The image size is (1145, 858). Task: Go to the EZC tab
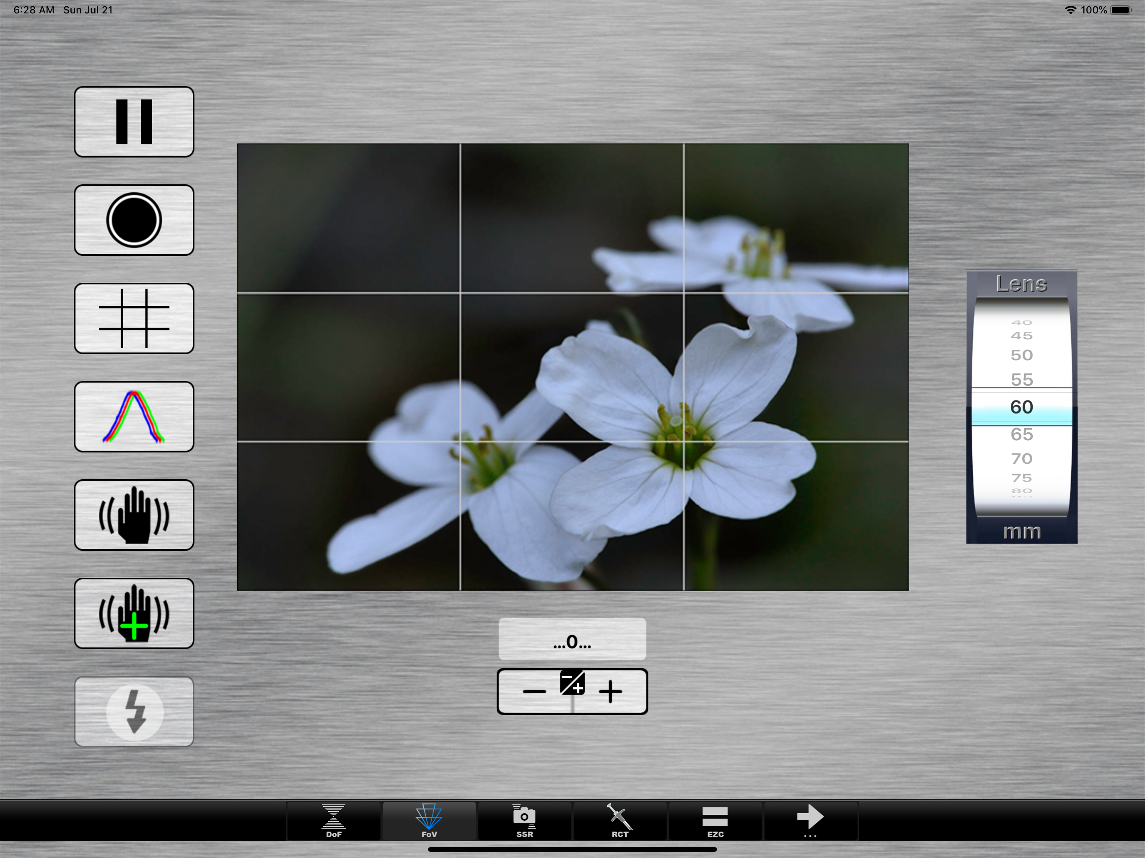pos(715,821)
